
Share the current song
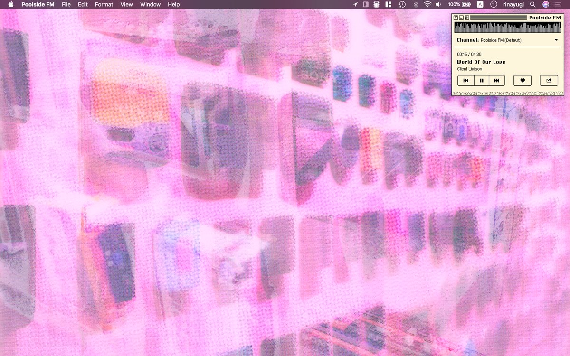[548, 80]
